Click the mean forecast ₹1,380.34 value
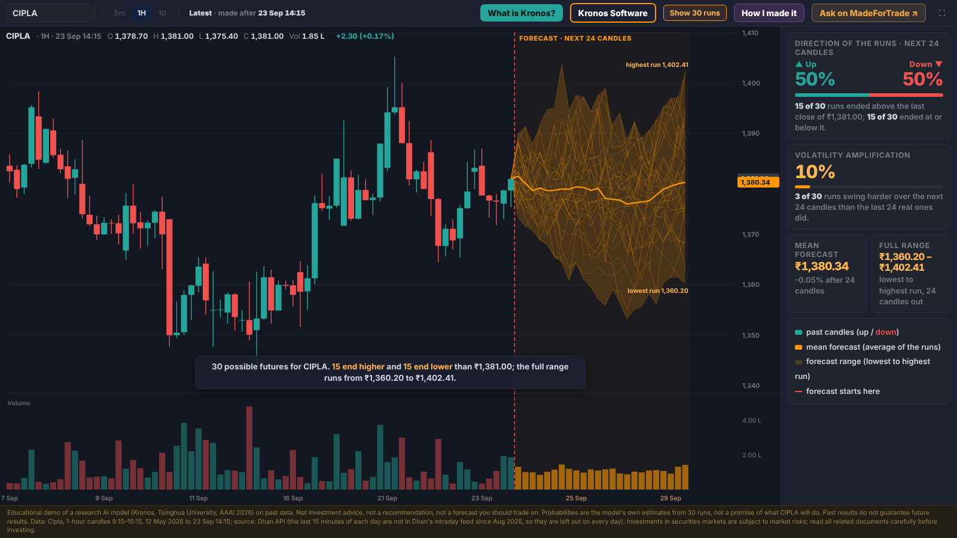957x538 pixels. (x=822, y=266)
